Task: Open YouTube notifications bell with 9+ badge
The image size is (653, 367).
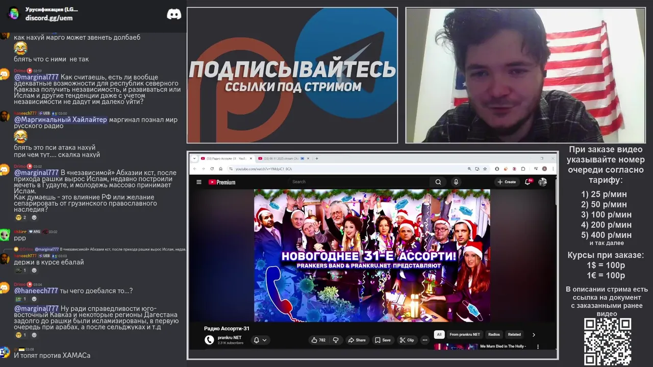Action: [x=528, y=181]
